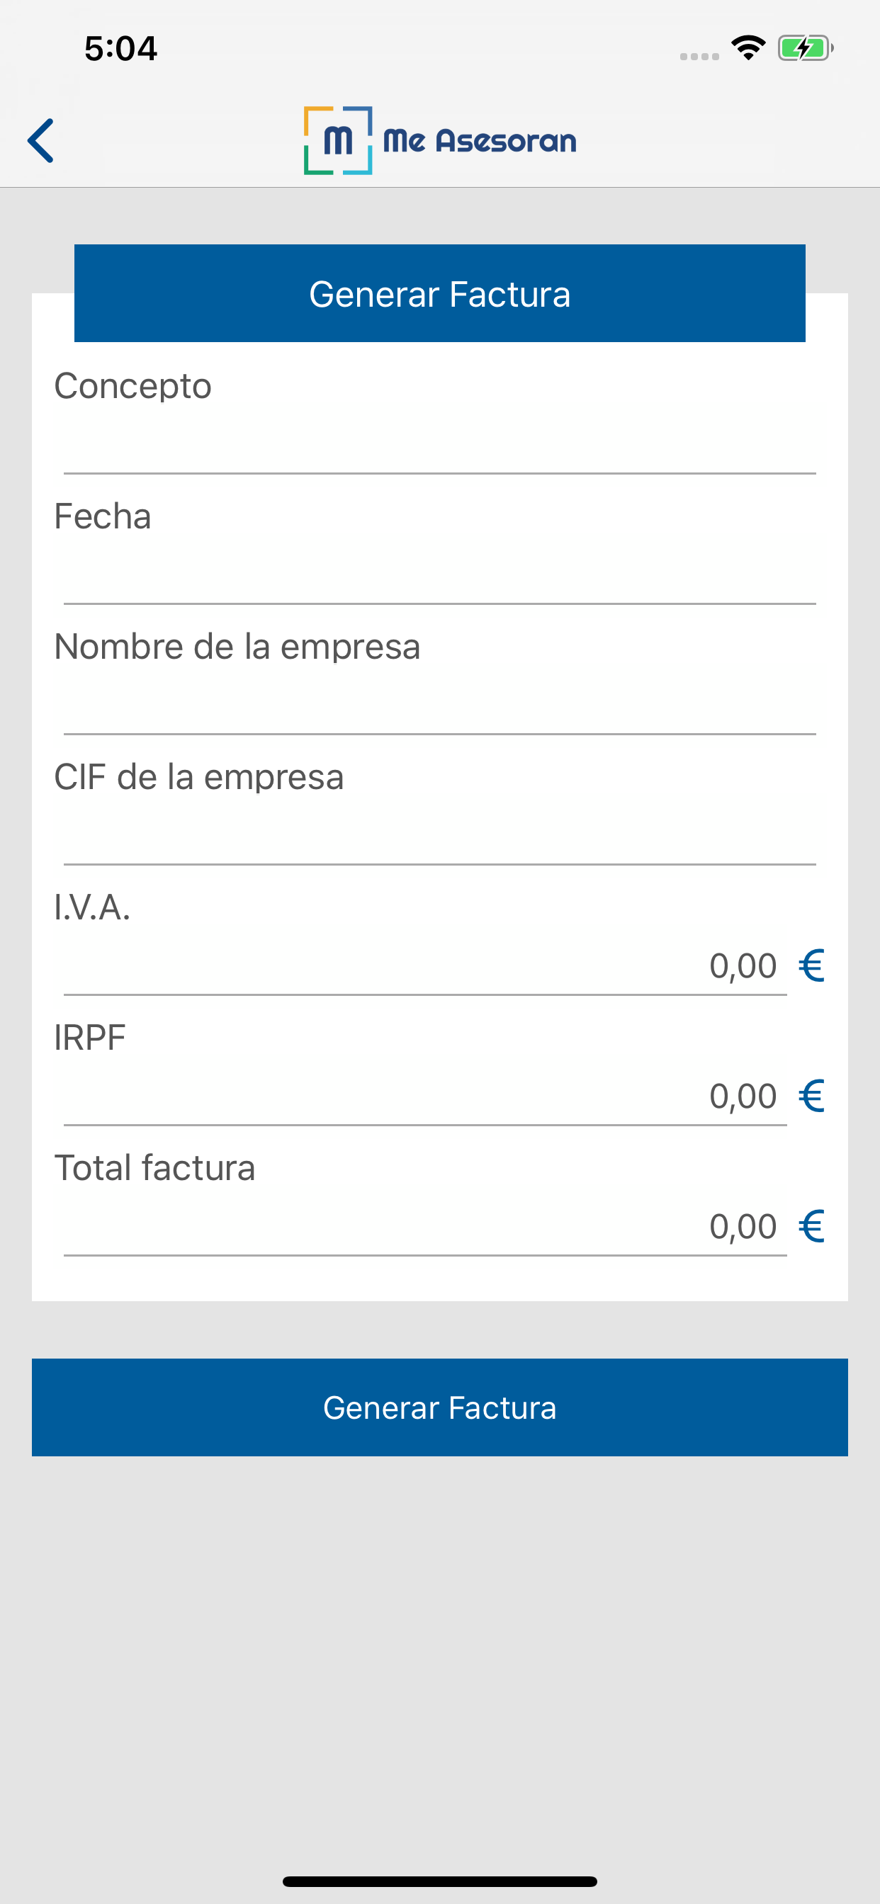Tap the euro icon next to I.V.A.
Viewport: 880px width, 1904px height.
click(x=811, y=965)
